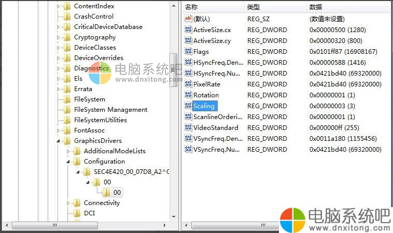The height and width of the screenshot is (233, 393).
Task: Click the tree pane's down scroll arrow
Action: (174, 217)
